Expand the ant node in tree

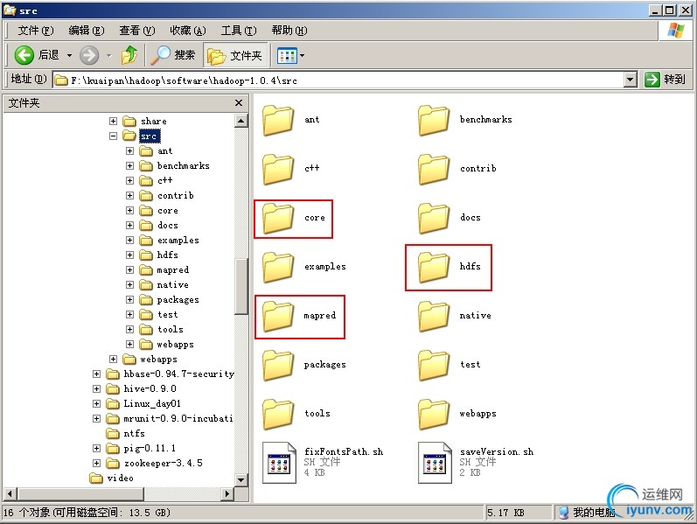coord(129,150)
